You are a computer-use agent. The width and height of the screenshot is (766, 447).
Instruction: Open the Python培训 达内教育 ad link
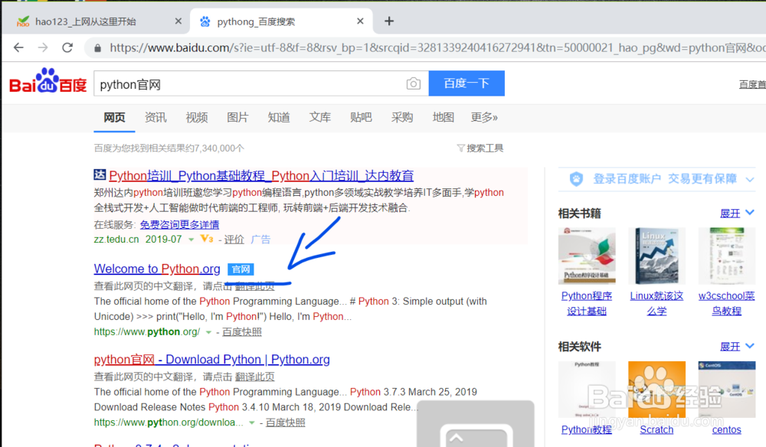261,176
